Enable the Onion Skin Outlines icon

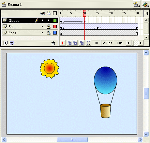75,43
